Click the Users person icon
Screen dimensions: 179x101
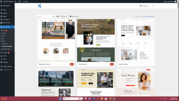pos(1,56)
